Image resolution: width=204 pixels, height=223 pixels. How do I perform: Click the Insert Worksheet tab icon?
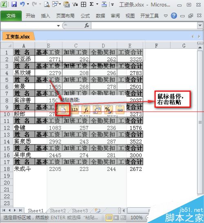pyautogui.click(x=98, y=210)
